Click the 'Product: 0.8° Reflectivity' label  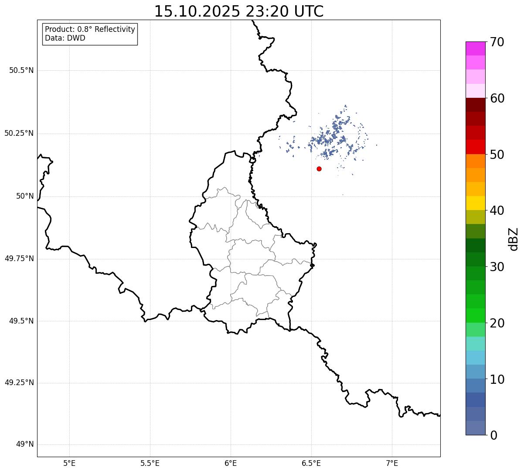click(90, 29)
